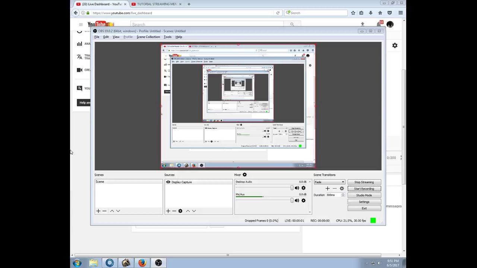Screen dimensions: 477x268
Task: Click Exit button in OBS
Action: pyautogui.click(x=364, y=208)
